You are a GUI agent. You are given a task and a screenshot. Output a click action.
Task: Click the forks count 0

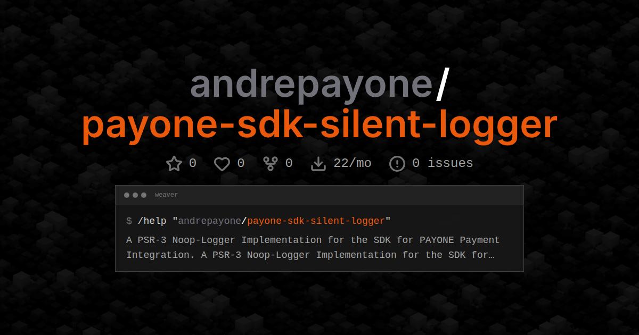pos(289,163)
